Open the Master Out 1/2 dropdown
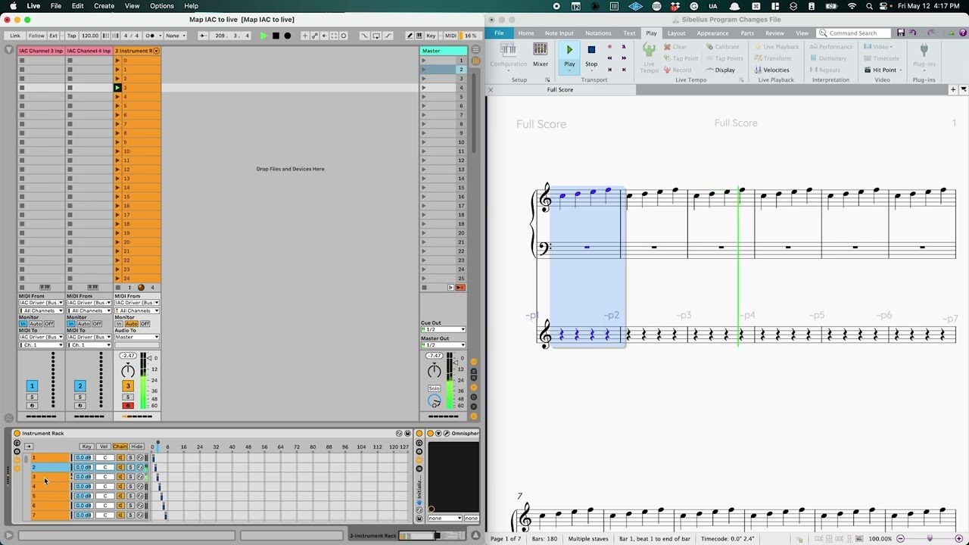 pos(443,345)
